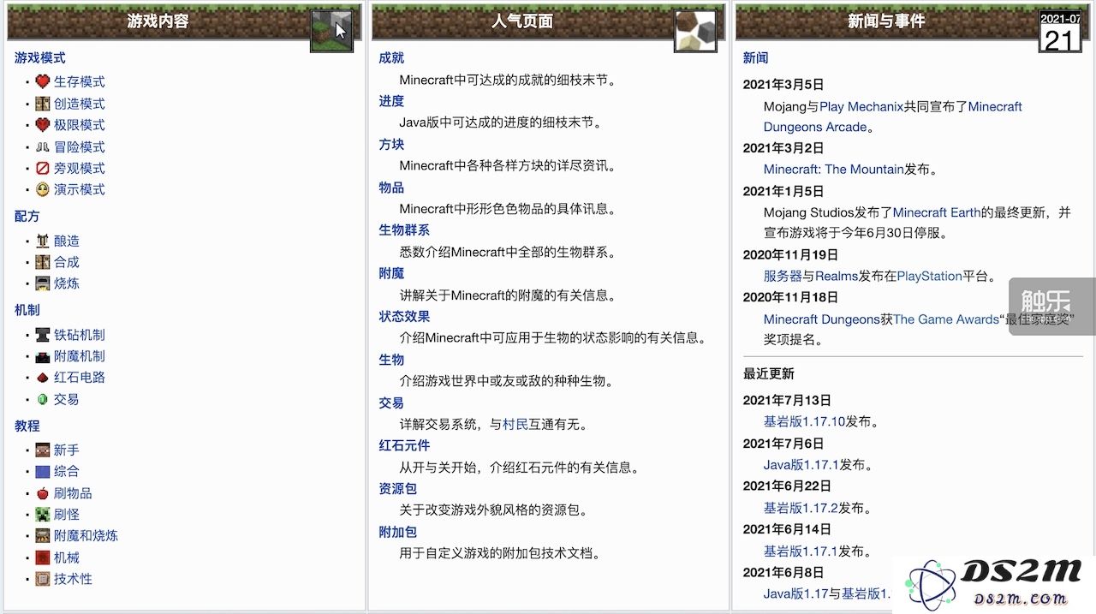Open the 服务器 link
The image size is (1096, 614).
[x=783, y=276]
